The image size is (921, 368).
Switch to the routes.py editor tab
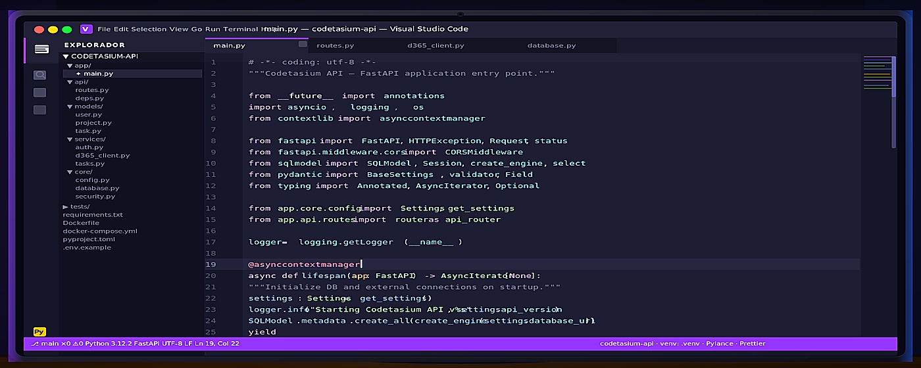point(336,45)
